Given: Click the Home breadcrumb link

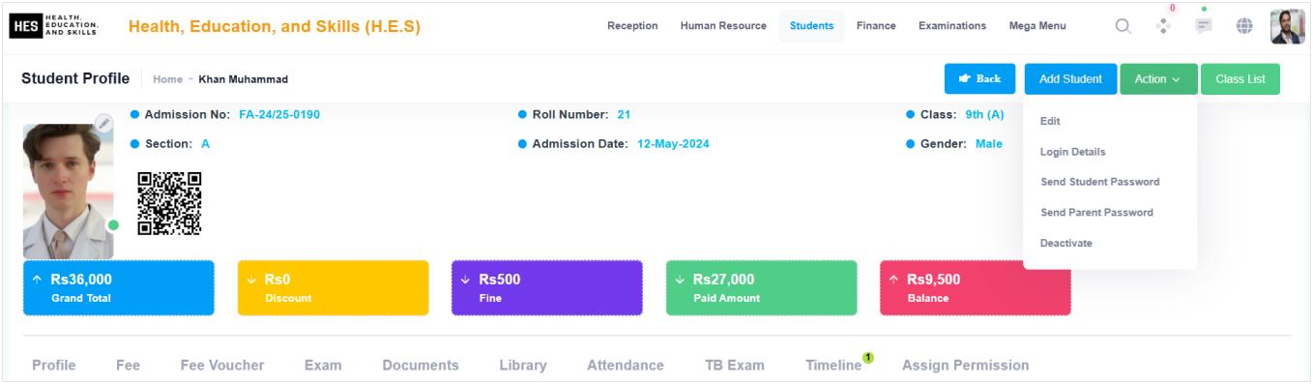Looking at the screenshot, I should pyautogui.click(x=168, y=79).
